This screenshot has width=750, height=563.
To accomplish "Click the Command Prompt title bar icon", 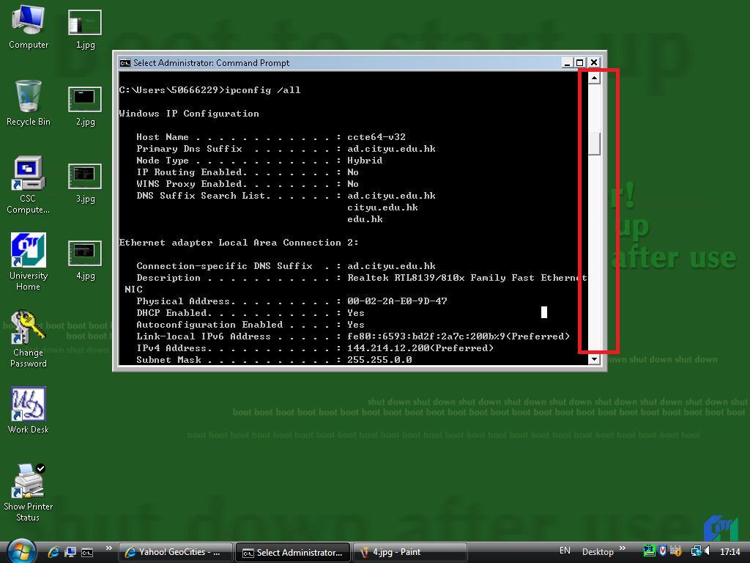I will (x=125, y=63).
